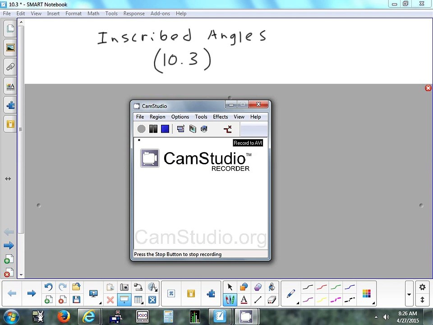
Task: Pick the black solid pen style
Action: pyautogui.click(x=308, y=288)
